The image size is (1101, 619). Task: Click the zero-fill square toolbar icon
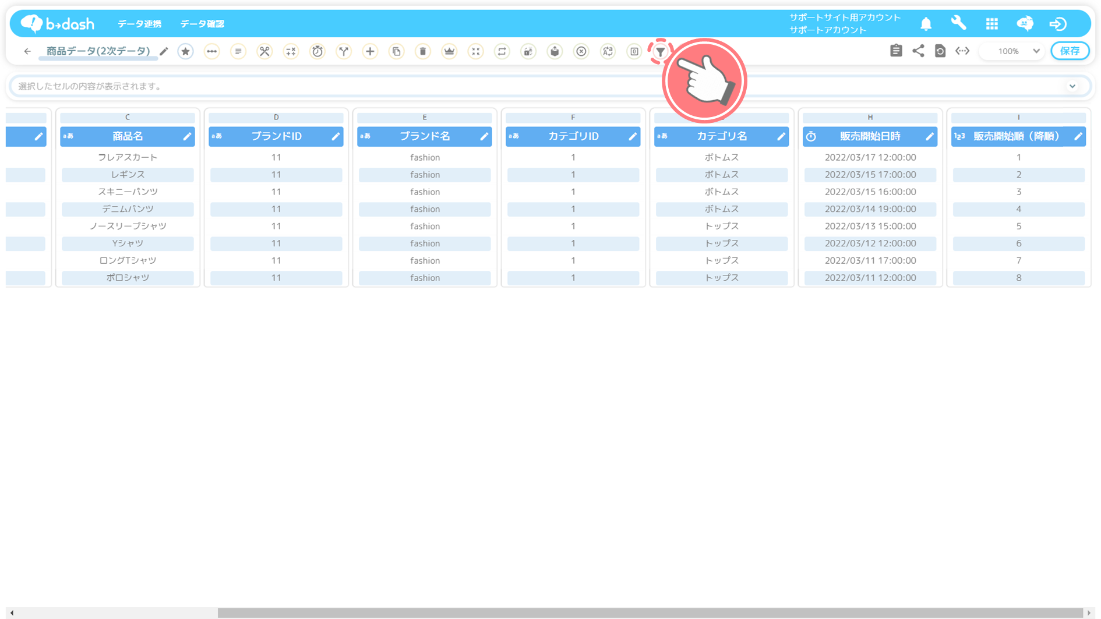tap(634, 51)
